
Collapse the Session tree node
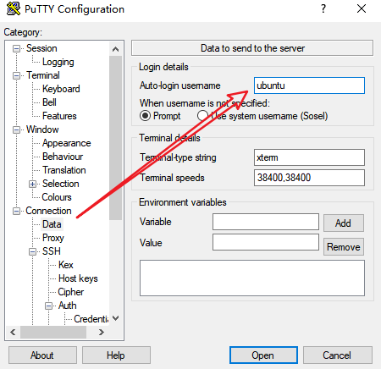16,48
